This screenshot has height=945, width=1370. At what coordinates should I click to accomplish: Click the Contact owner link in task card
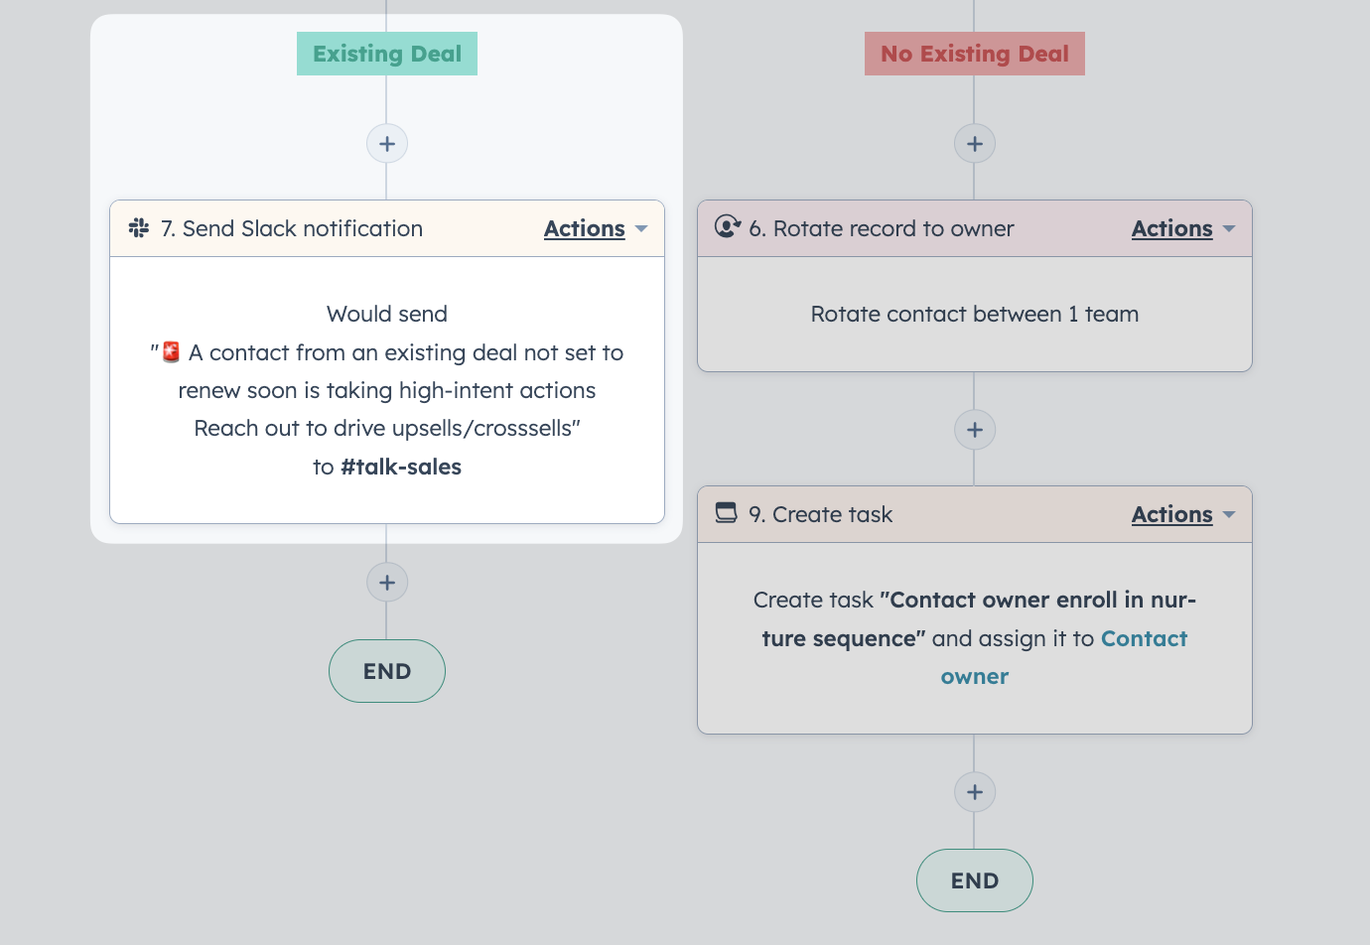(x=1063, y=657)
